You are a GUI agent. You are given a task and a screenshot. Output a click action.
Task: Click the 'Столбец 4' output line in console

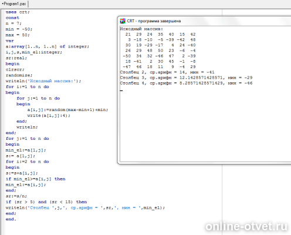point(186,83)
